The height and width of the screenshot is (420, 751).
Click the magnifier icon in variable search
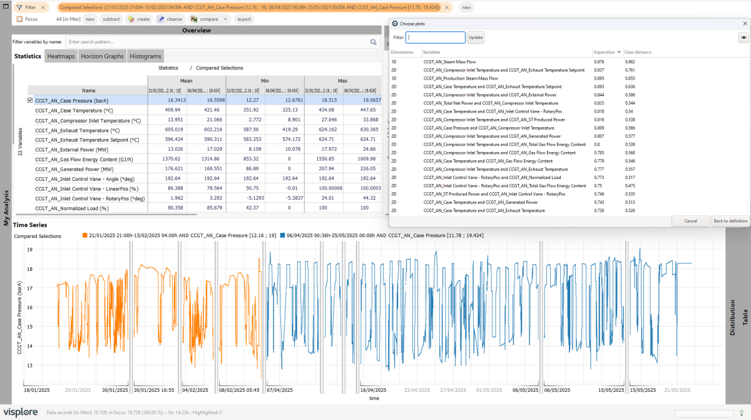tap(374, 42)
